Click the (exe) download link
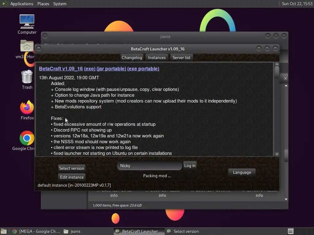This screenshot has height=235, width=314. point(90,69)
